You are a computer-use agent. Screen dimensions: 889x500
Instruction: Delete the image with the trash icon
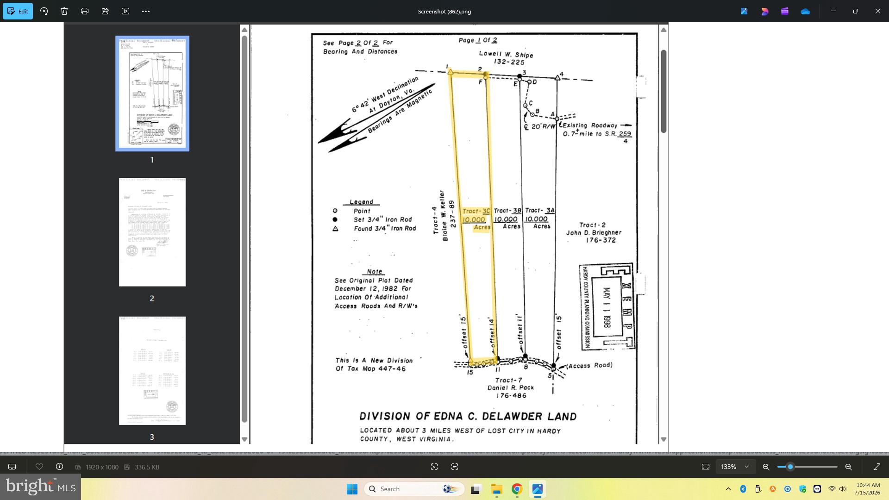(x=64, y=11)
